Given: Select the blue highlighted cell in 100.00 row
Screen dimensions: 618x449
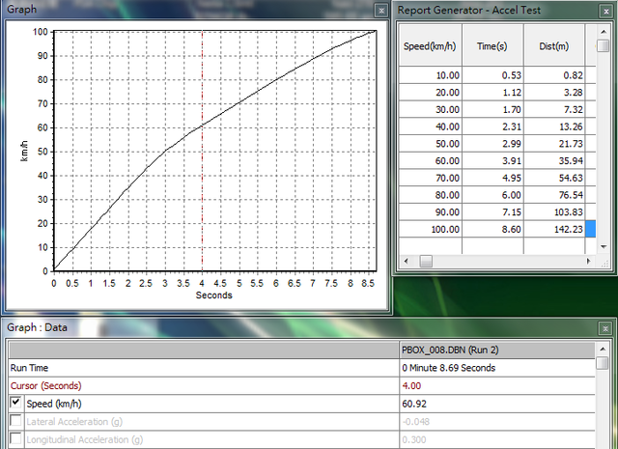Looking at the screenshot, I should tap(590, 229).
